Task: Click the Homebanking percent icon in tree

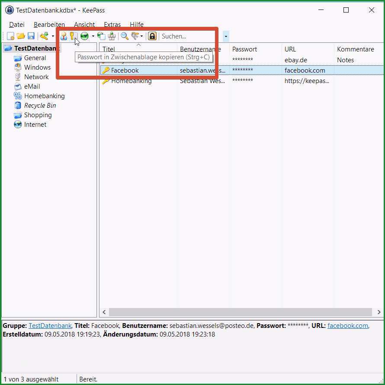Action: coord(18,96)
